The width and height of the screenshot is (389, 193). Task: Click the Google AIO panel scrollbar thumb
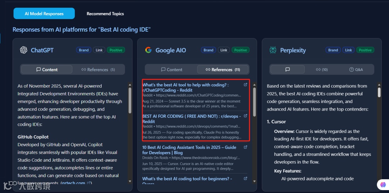point(254,102)
